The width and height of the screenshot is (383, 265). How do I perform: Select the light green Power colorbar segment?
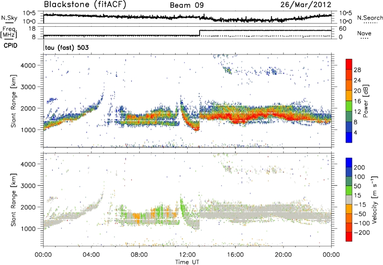coord(349,106)
